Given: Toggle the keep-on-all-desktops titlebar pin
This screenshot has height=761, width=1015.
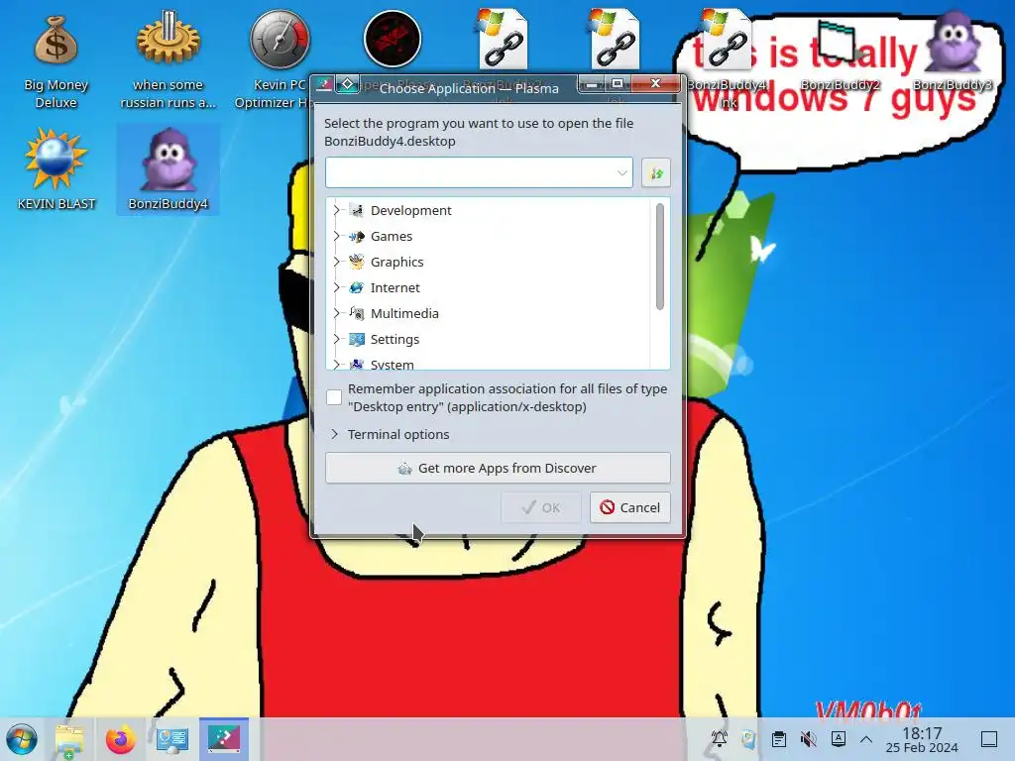Looking at the screenshot, I should pyautogui.click(x=348, y=84).
